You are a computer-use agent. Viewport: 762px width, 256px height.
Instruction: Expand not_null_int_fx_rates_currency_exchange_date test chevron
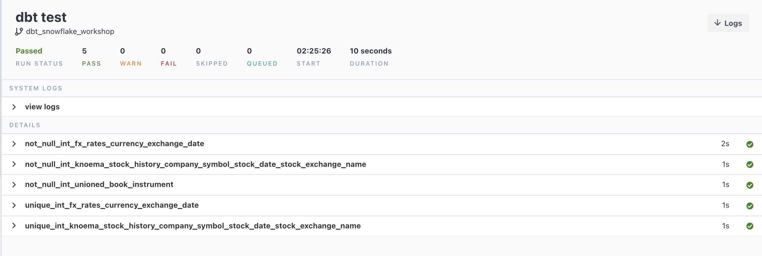(14, 144)
